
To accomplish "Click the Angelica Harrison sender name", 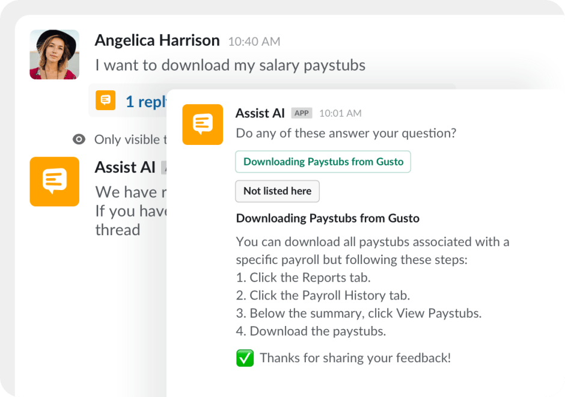I will click(157, 40).
